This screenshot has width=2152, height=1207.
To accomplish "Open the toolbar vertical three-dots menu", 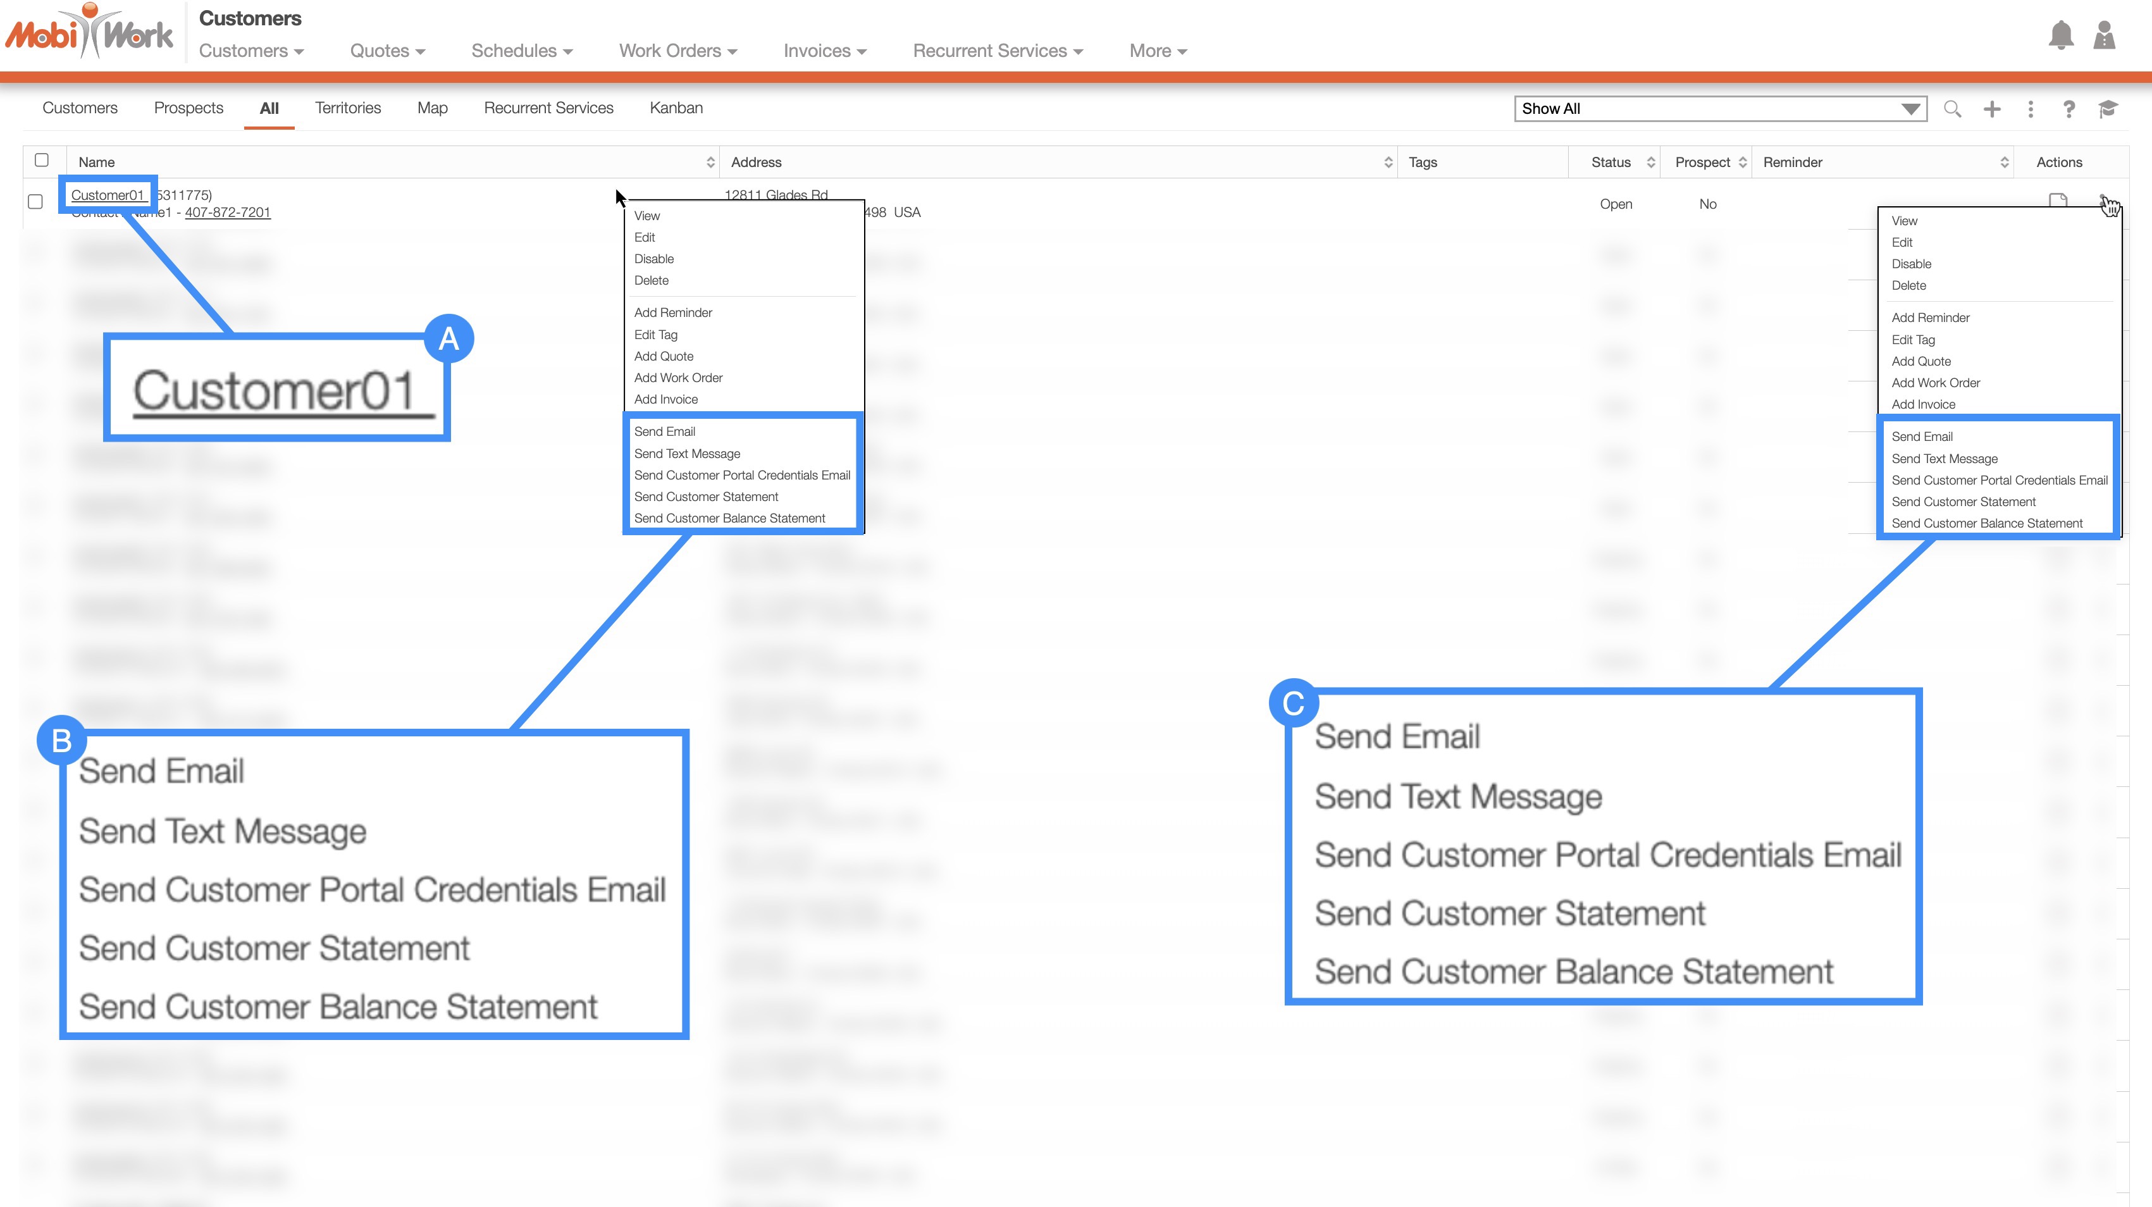I will (x=2030, y=109).
